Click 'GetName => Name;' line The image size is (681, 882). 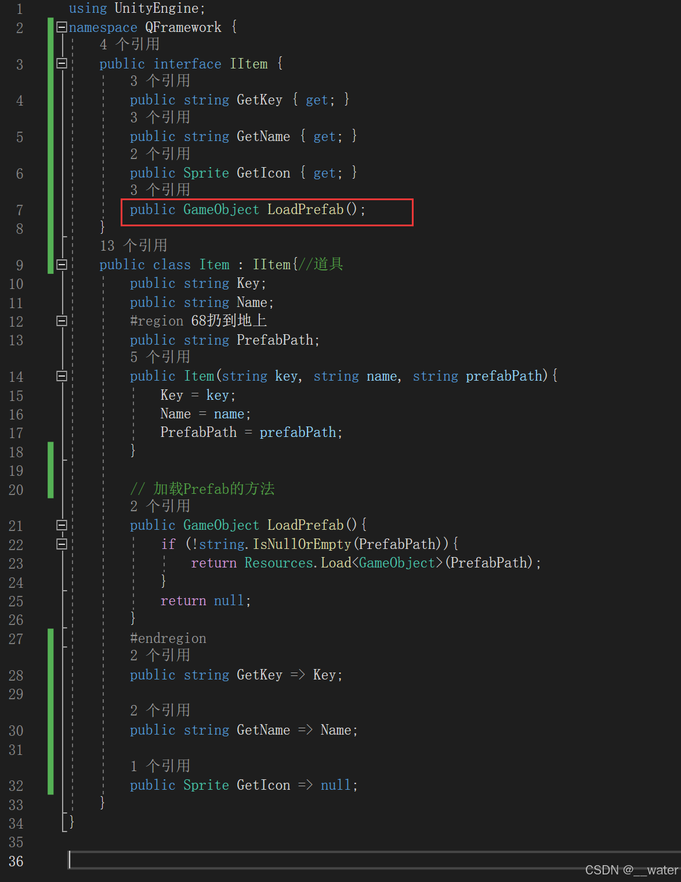click(297, 730)
